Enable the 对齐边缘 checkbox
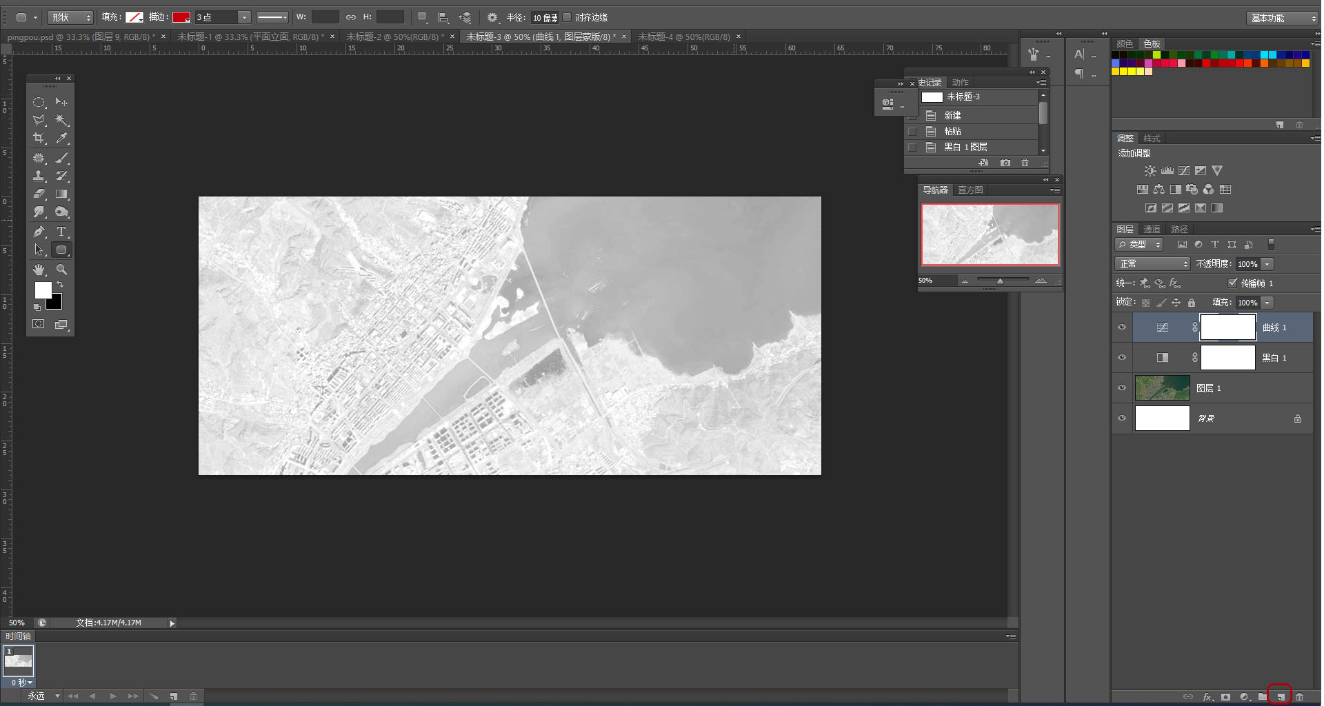Screen dimensions: 1324x706 click(x=568, y=17)
